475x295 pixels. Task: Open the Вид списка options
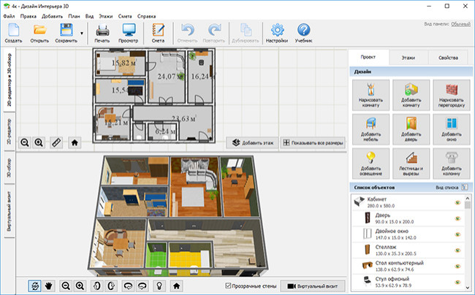(449, 188)
